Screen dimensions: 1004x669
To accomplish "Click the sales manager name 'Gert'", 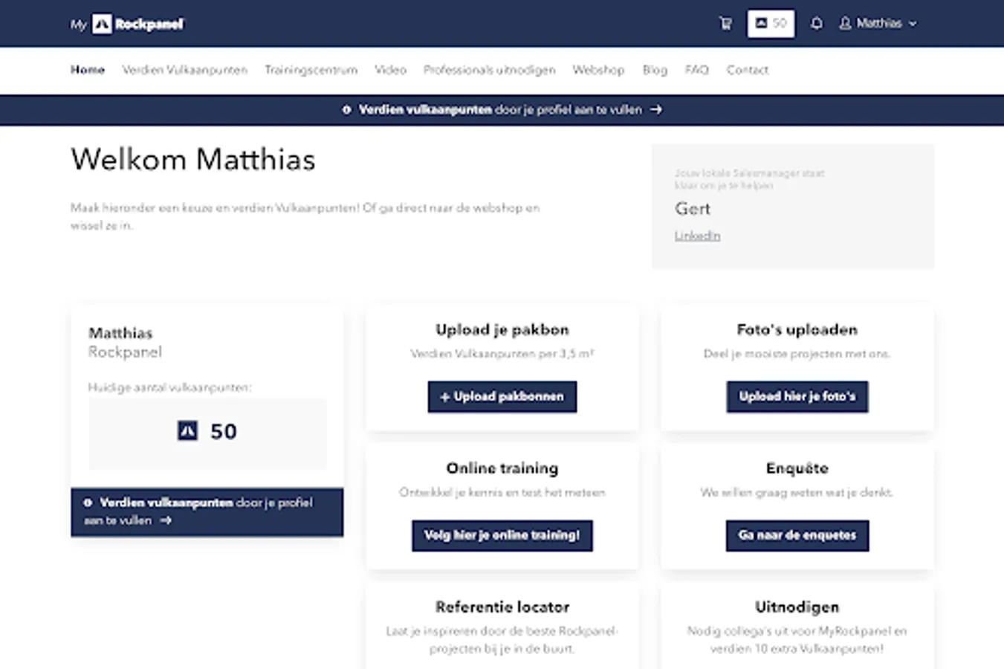I will (693, 209).
